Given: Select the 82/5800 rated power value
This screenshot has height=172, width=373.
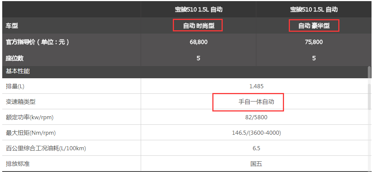Looking at the screenshot, I should 256,117.
